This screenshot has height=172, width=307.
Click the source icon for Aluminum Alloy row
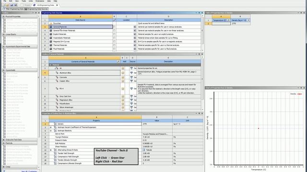point(131,73)
